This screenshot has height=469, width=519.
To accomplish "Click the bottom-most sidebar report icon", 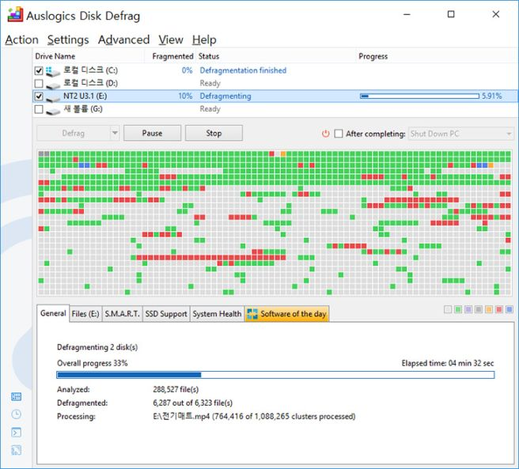I will click(x=16, y=450).
